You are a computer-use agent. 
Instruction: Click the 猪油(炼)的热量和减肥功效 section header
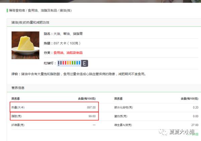(30, 22)
